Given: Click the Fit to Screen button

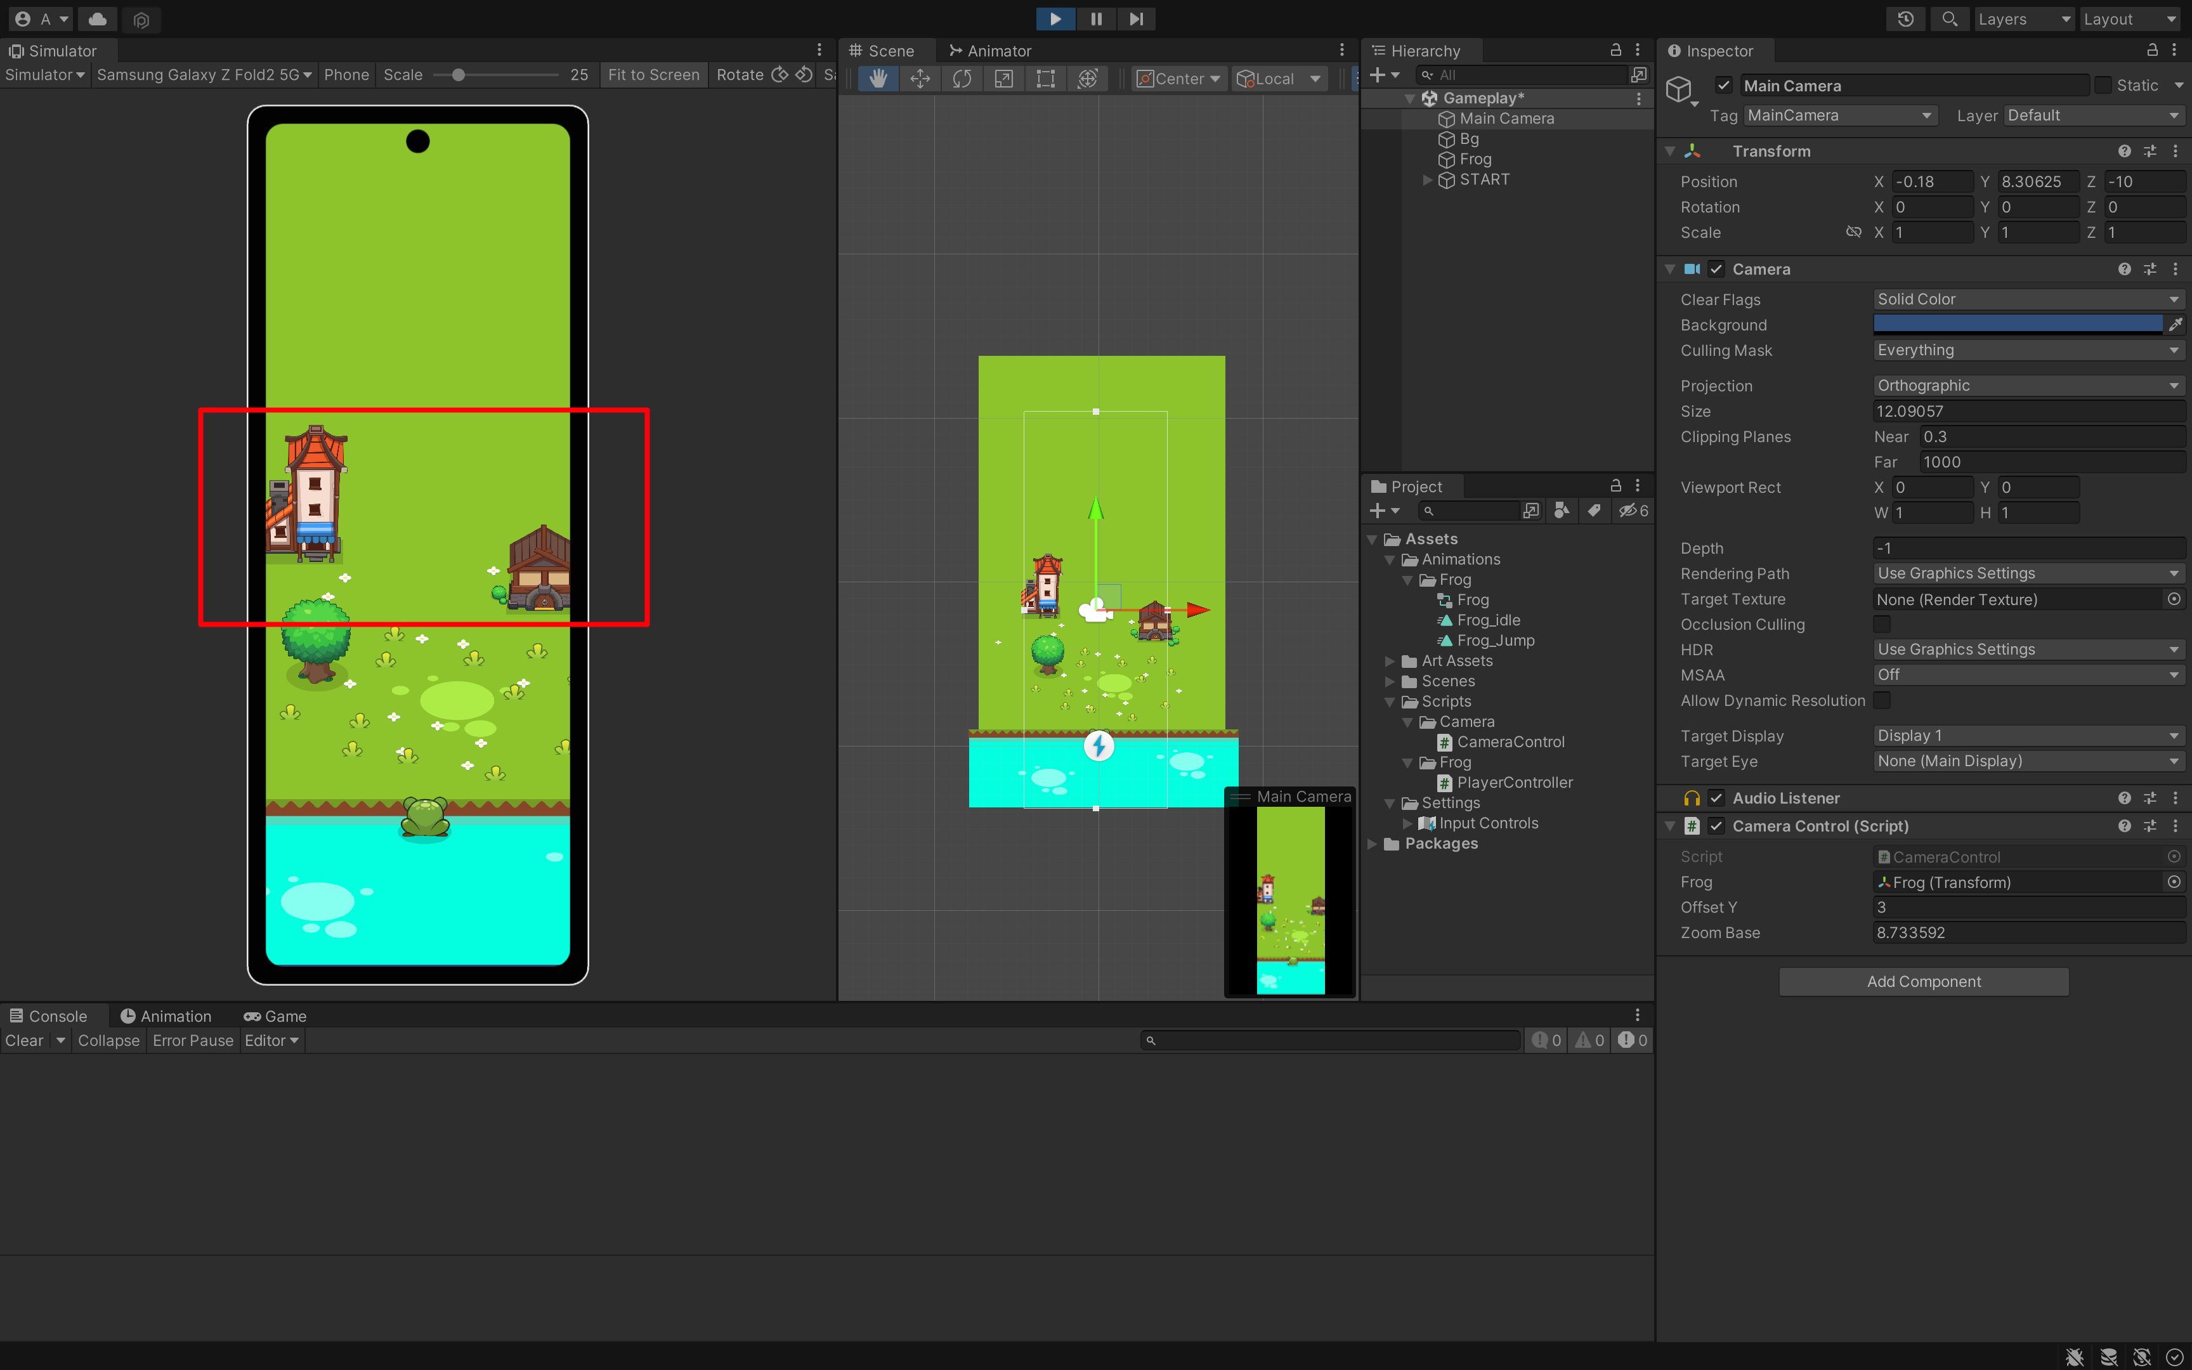Looking at the screenshot, I should pos(653,74).
